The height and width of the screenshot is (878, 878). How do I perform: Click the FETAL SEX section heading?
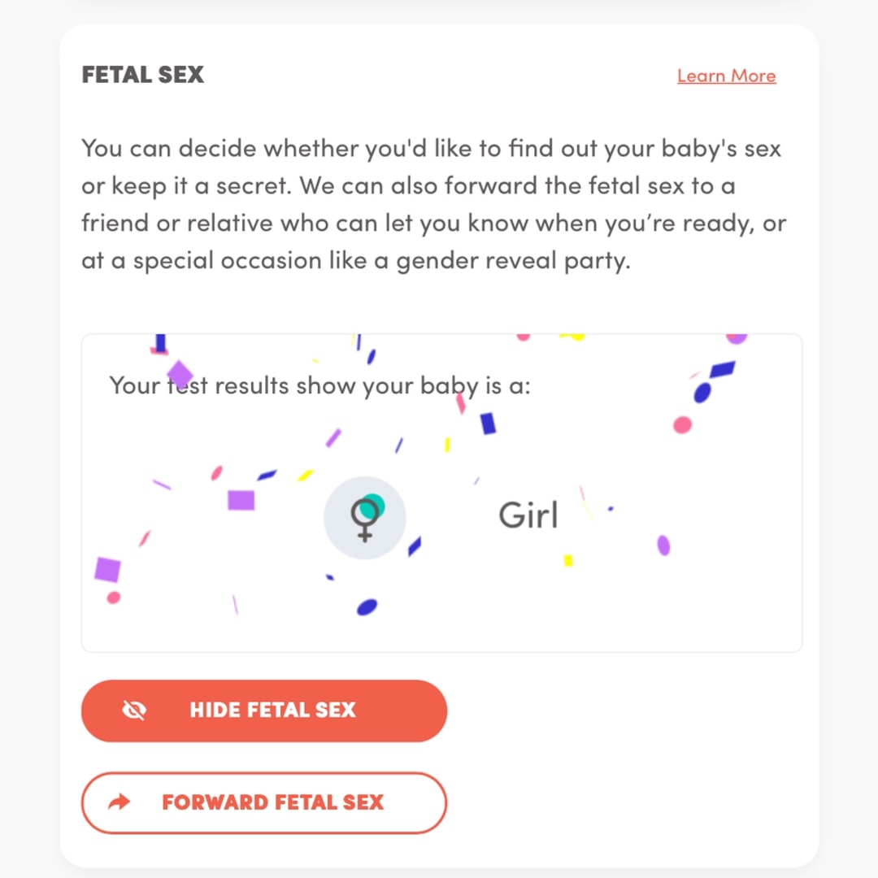pos(142,76)
